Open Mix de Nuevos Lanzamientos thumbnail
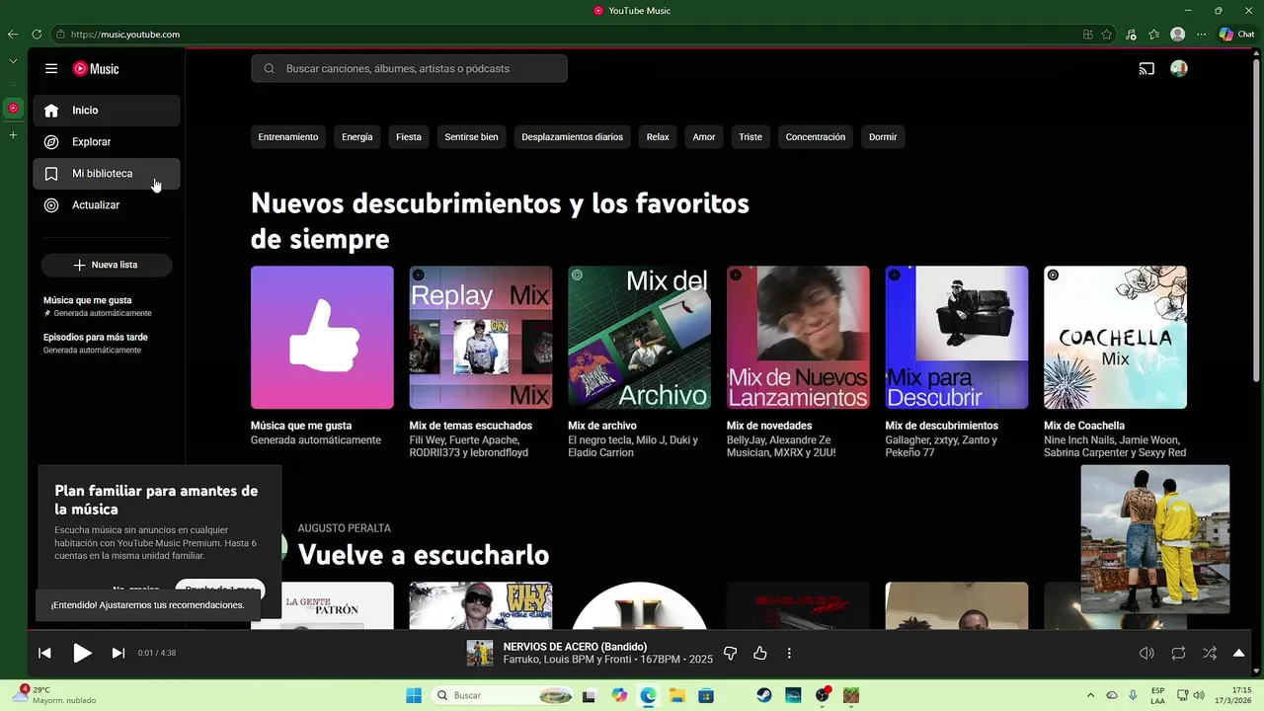Viewport: 1264px width, 711px height. point(798,338)
